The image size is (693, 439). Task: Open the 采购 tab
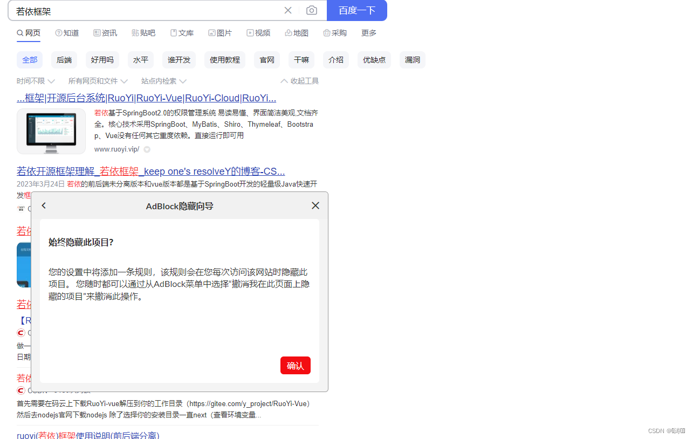(x=335, y=33)
